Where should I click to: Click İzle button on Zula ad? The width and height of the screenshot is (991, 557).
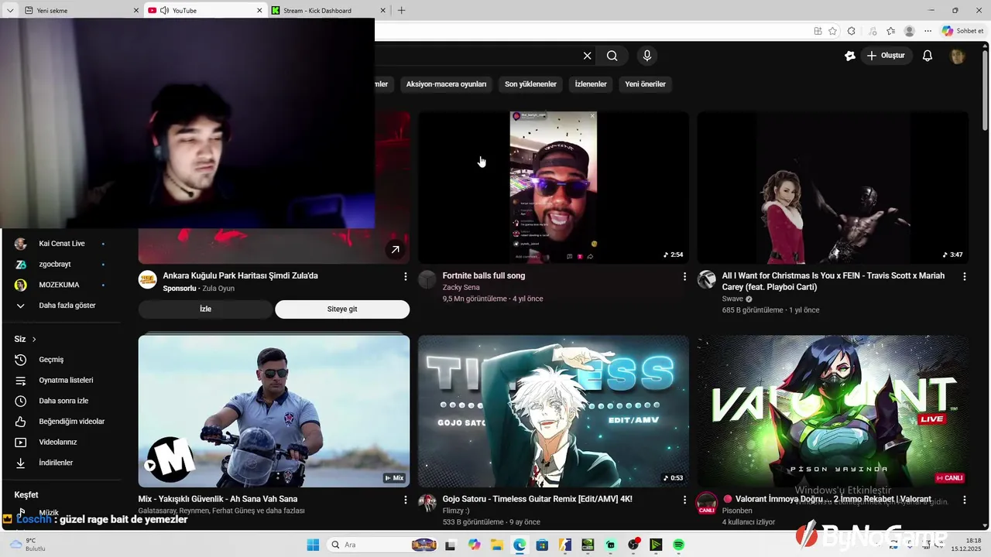pos(205,309)
